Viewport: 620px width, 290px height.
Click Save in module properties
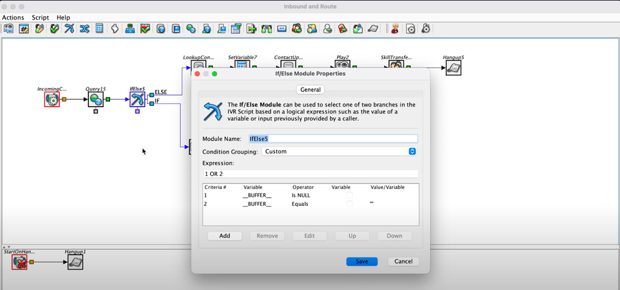point(362,261)
